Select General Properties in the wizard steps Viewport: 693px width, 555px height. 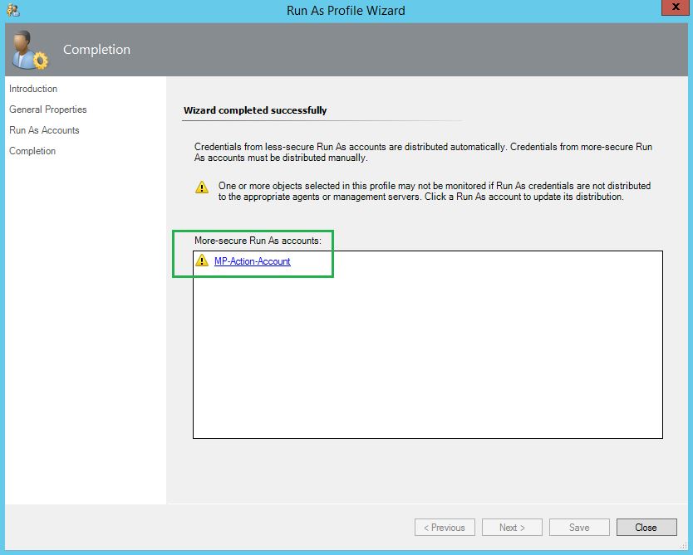pos(48,110)
